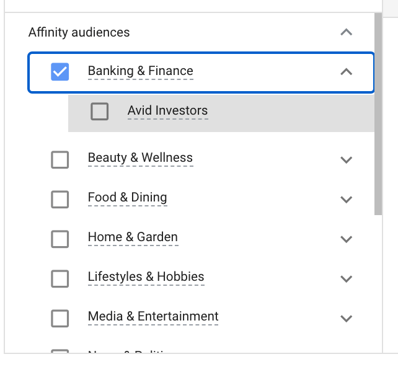The height and width of the screenshot is (367, 398).
Task: Expand the Media & Entertainment category
Action: click(347, 319)
